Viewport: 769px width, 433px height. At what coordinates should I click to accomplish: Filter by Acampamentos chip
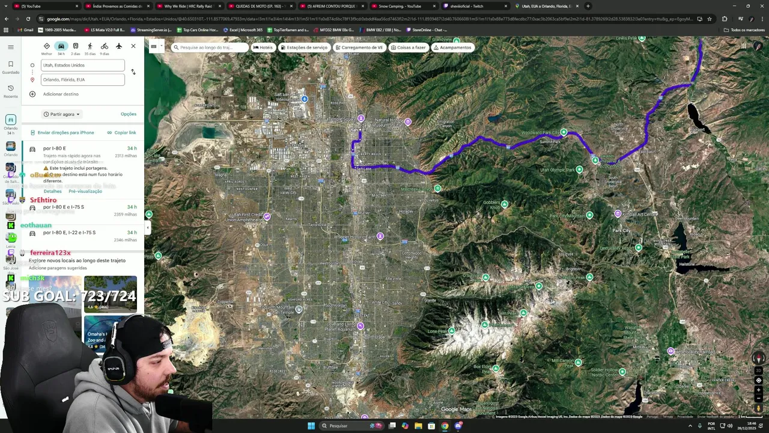(452, 48)
